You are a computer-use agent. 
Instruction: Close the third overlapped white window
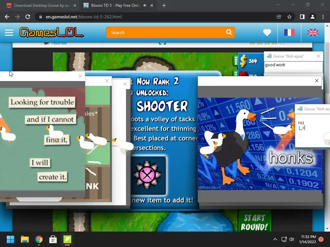[125, 84]
